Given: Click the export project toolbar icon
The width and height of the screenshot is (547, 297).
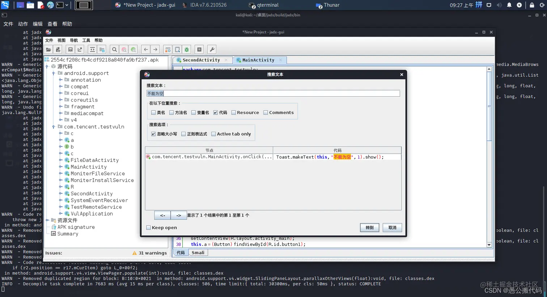Looking at the screenshot, I should [x=80, y=50].
